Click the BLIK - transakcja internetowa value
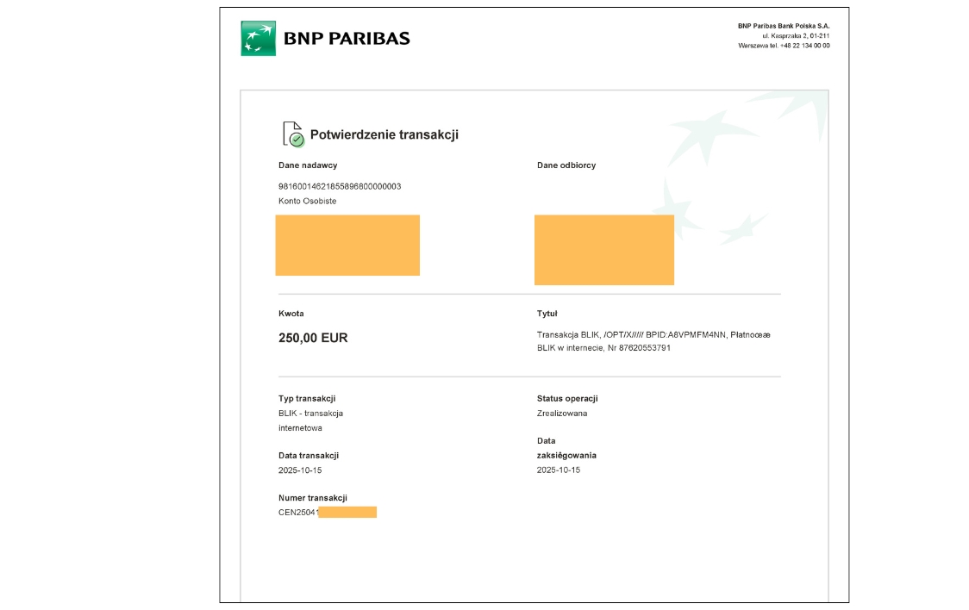Screen dimensions: 969x610 tap(310, 420)
